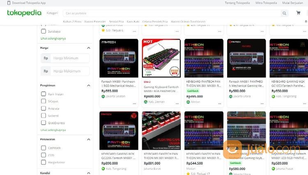Viewport: 308px width, 175px height.
Task: Click the search magnifier button
Action: 284,14
